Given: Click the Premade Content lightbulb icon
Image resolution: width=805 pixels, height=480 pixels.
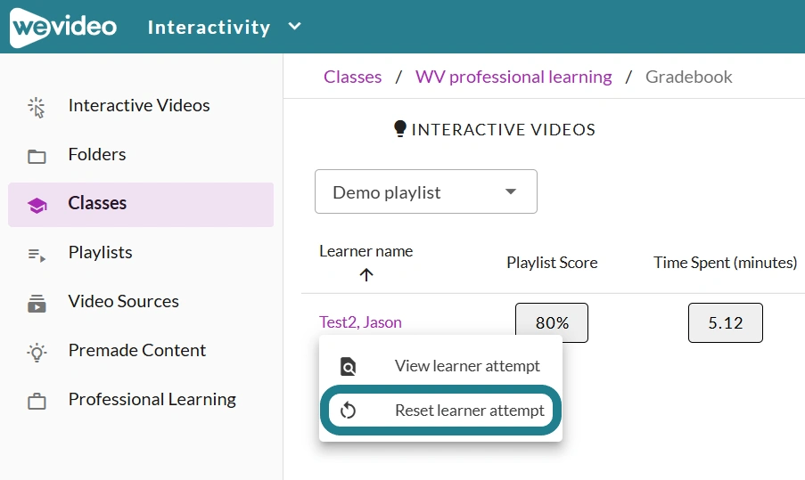Looking at the screenshot, I should tap(37, 353).
